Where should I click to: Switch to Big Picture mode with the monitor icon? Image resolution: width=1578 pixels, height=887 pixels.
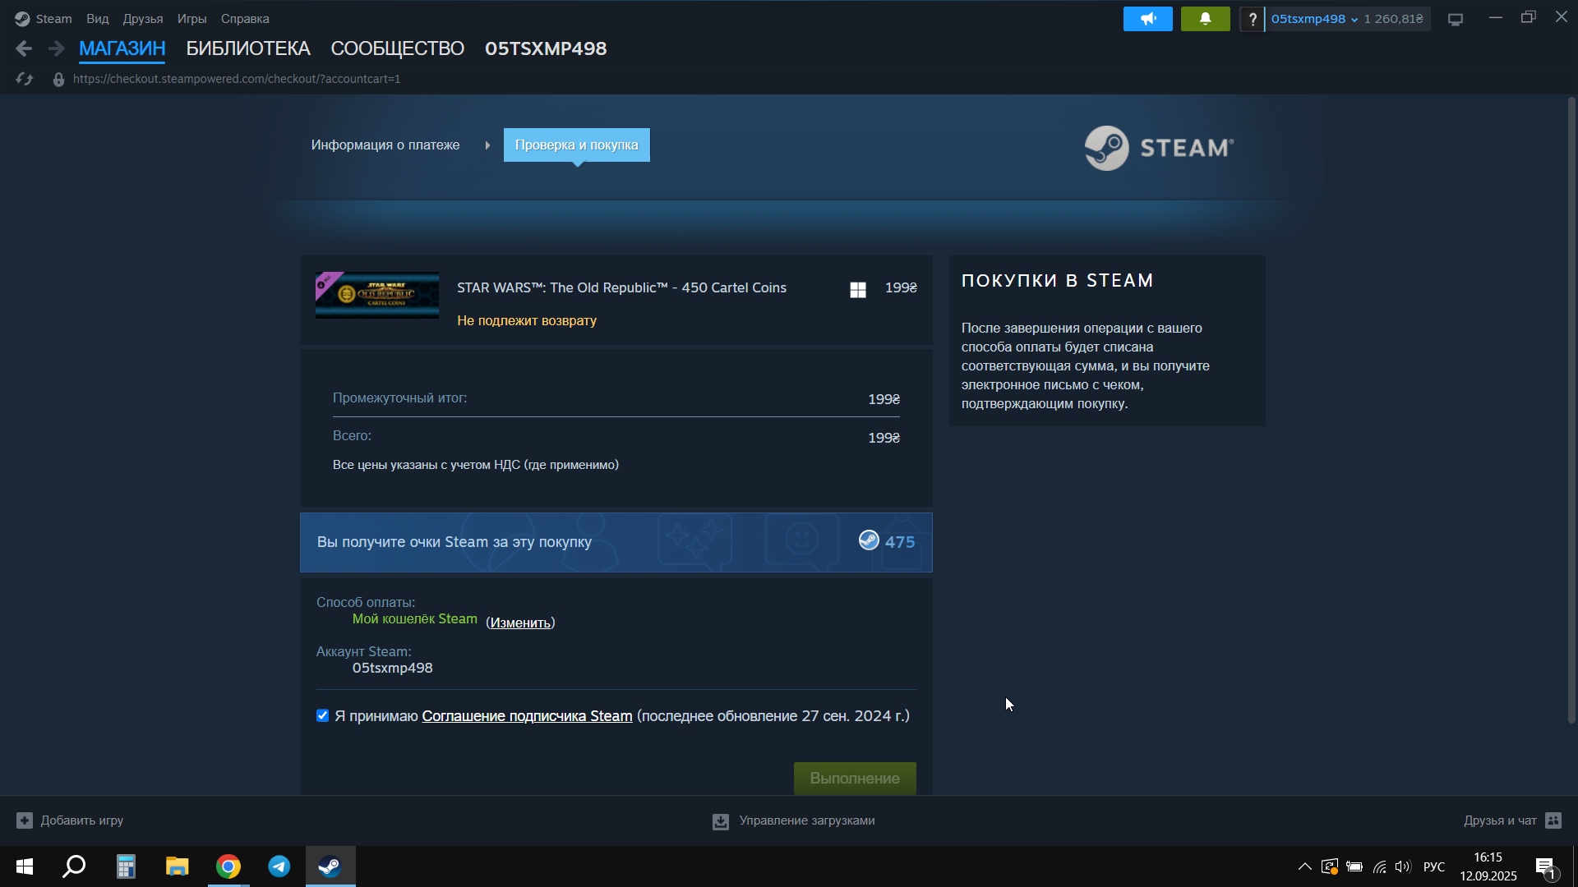[1456, 19]
